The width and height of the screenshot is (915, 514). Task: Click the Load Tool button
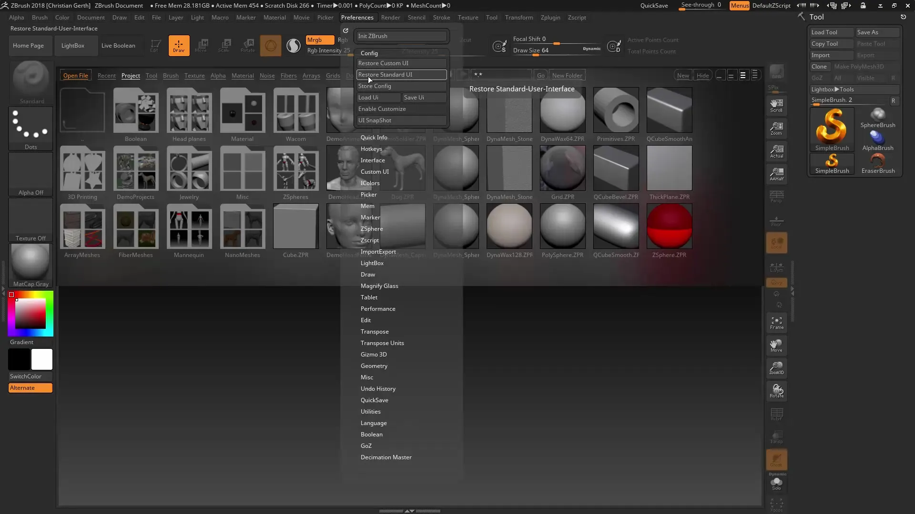pyautogui.click(x=832, y=32)
